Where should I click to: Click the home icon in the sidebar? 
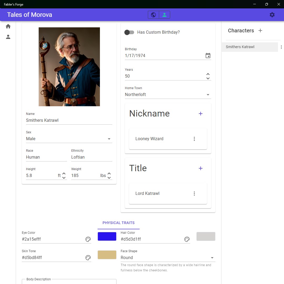click(8, 26)
